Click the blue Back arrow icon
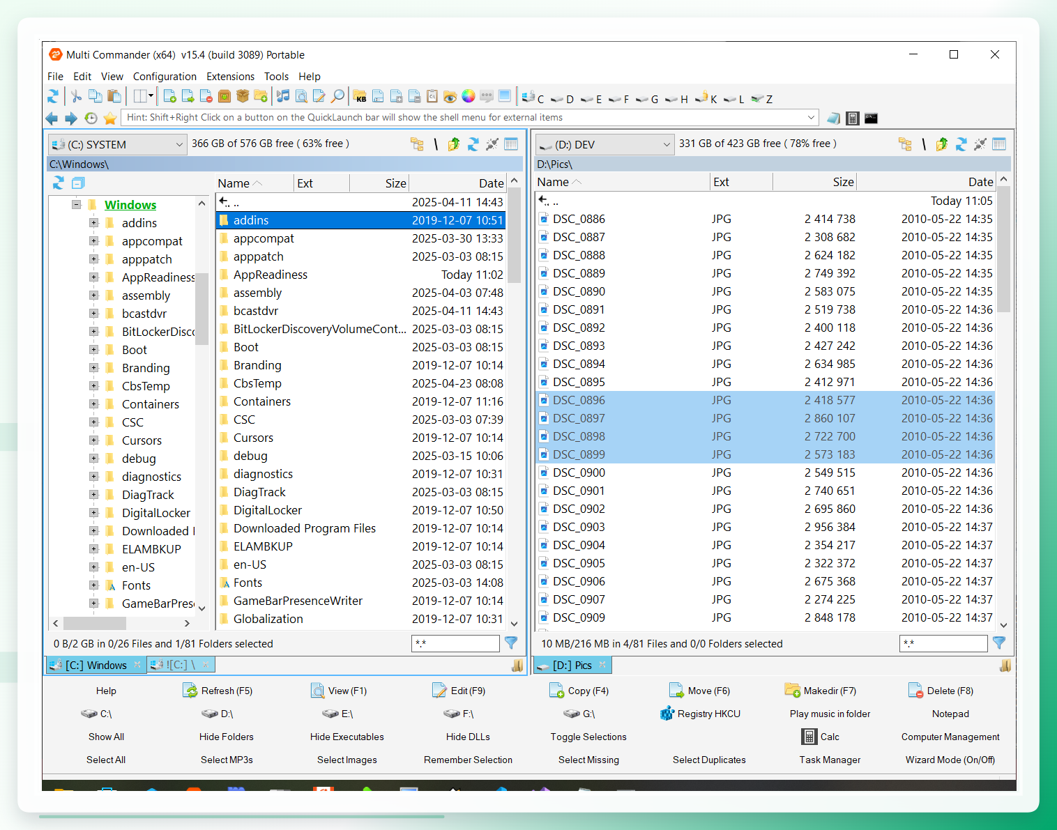Viewport: 1057px width, 830px height. coord(52,118)
